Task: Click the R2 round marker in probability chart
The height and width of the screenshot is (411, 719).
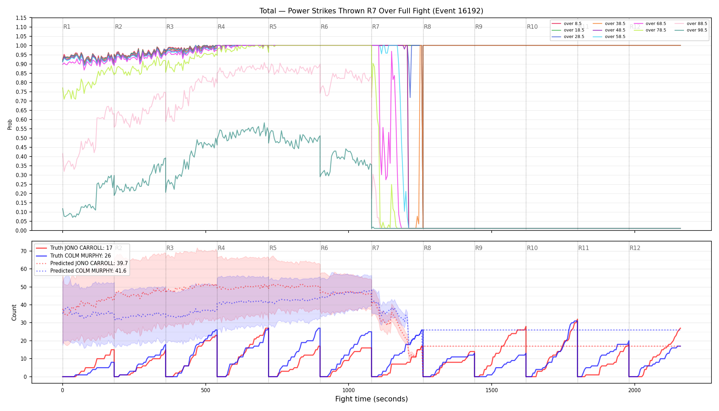Action: coord(118,27)
